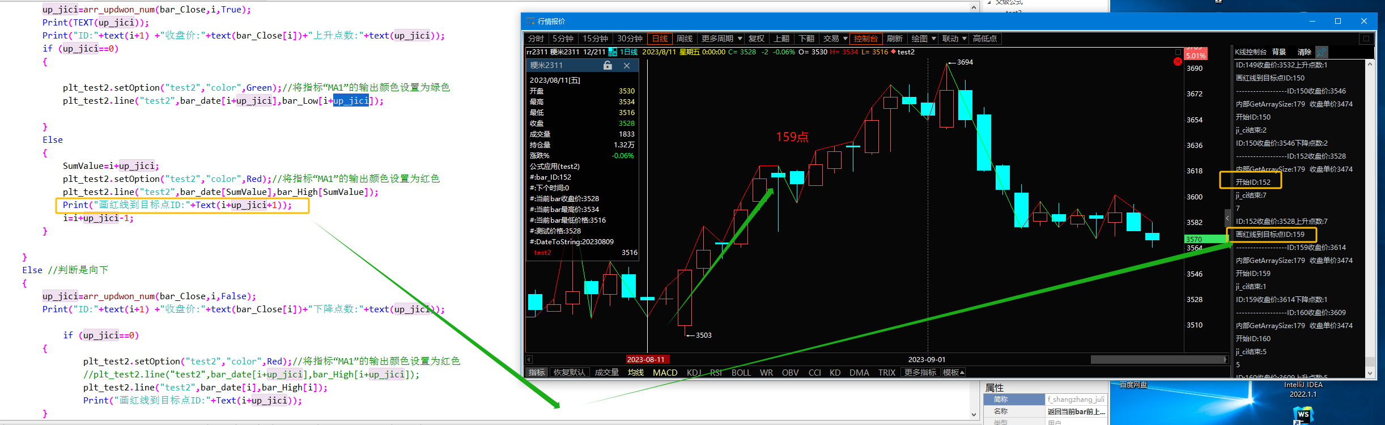
Task: Select the RSI indicator
Action: (716, 372)
